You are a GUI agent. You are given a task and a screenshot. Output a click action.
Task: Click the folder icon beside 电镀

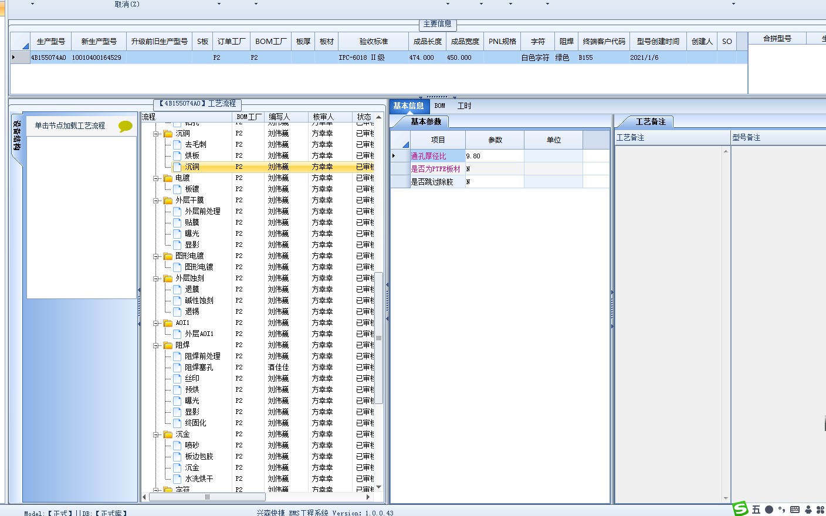pyautogui.click(x=168, y=178)
